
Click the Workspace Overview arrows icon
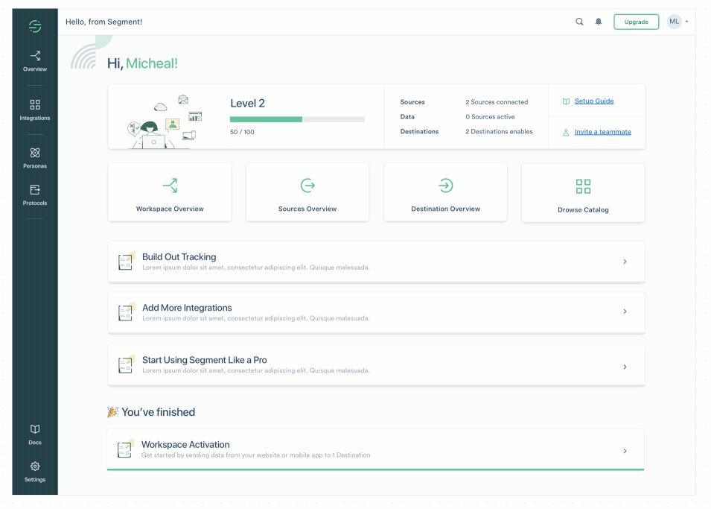[x=170, y=186]
